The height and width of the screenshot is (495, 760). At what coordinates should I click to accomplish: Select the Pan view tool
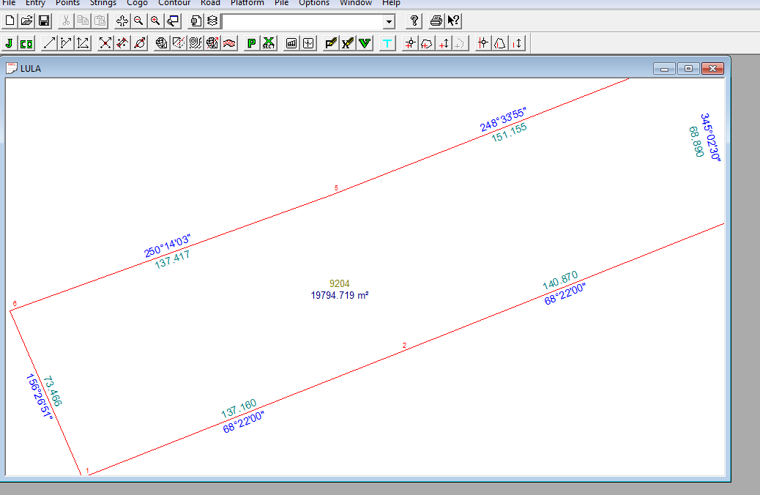pyautogui.click(x=122, y=21)
